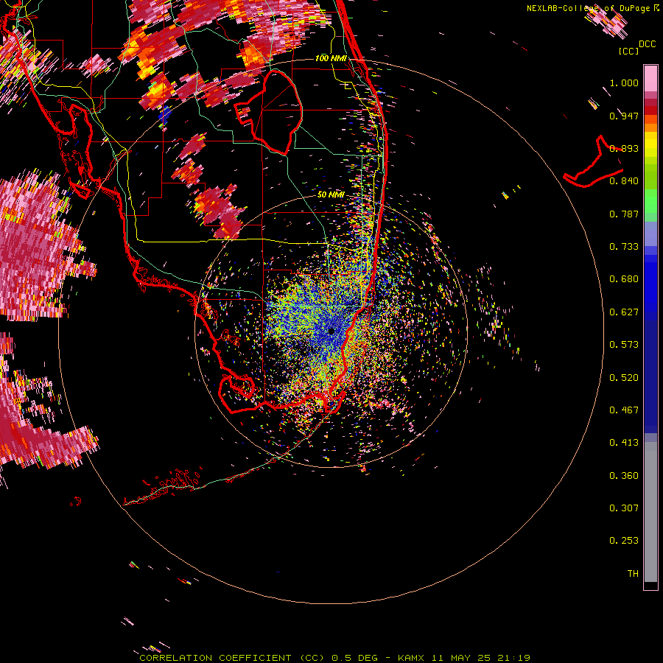This screenshot has width=663, height=663.
Task: Click the 0.413 color scale value
Action: [x=624, y=443]
